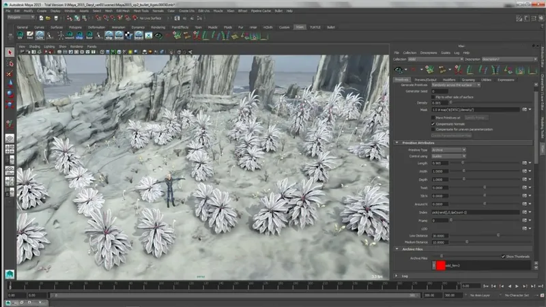Uncheck Compensate Normals

(x=433, y=124)
